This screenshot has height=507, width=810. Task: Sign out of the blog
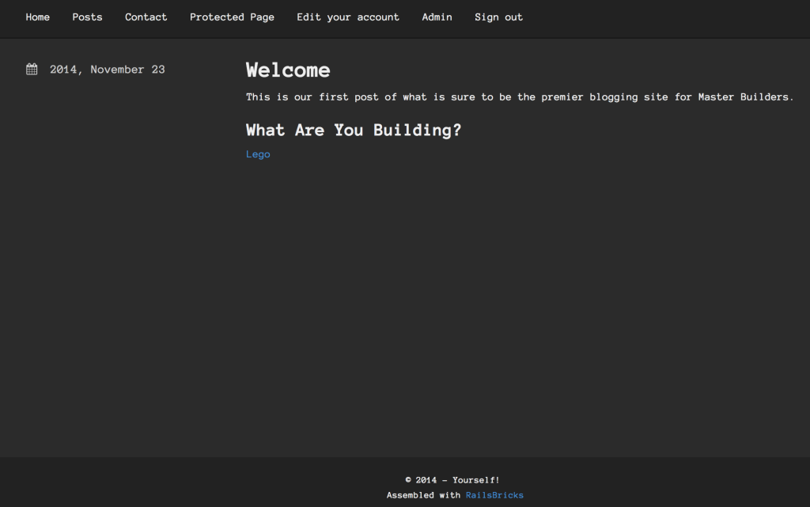[498, 17]
